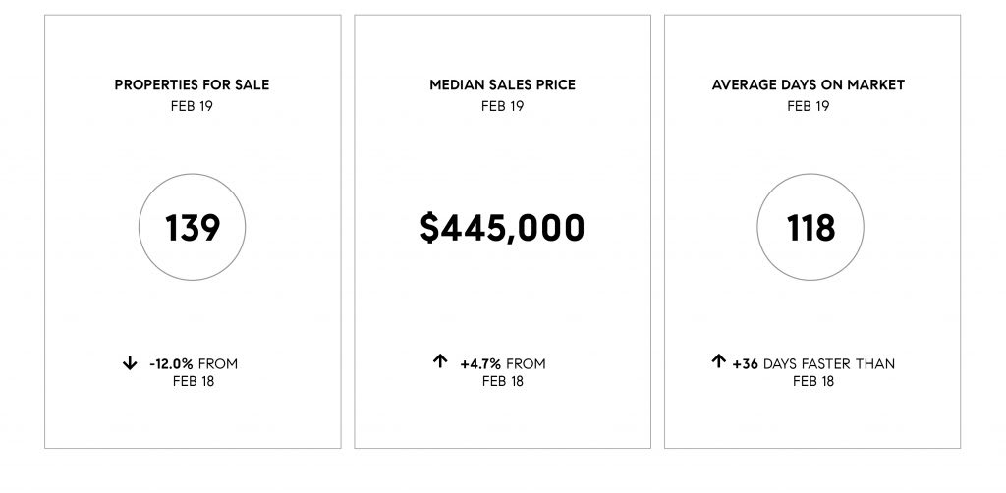Click the up arrow beside +4.7%
This screenshot has width=1006, height=493.
[440, 362]
